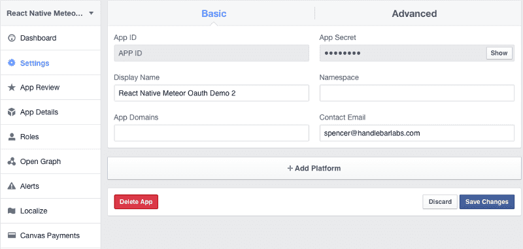Open the Localize section
The height and width of the screenshot is (249, 523).
tap(50, 211)
